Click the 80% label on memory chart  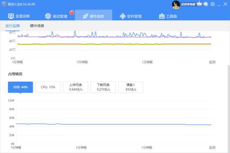(x=12, y=109)
